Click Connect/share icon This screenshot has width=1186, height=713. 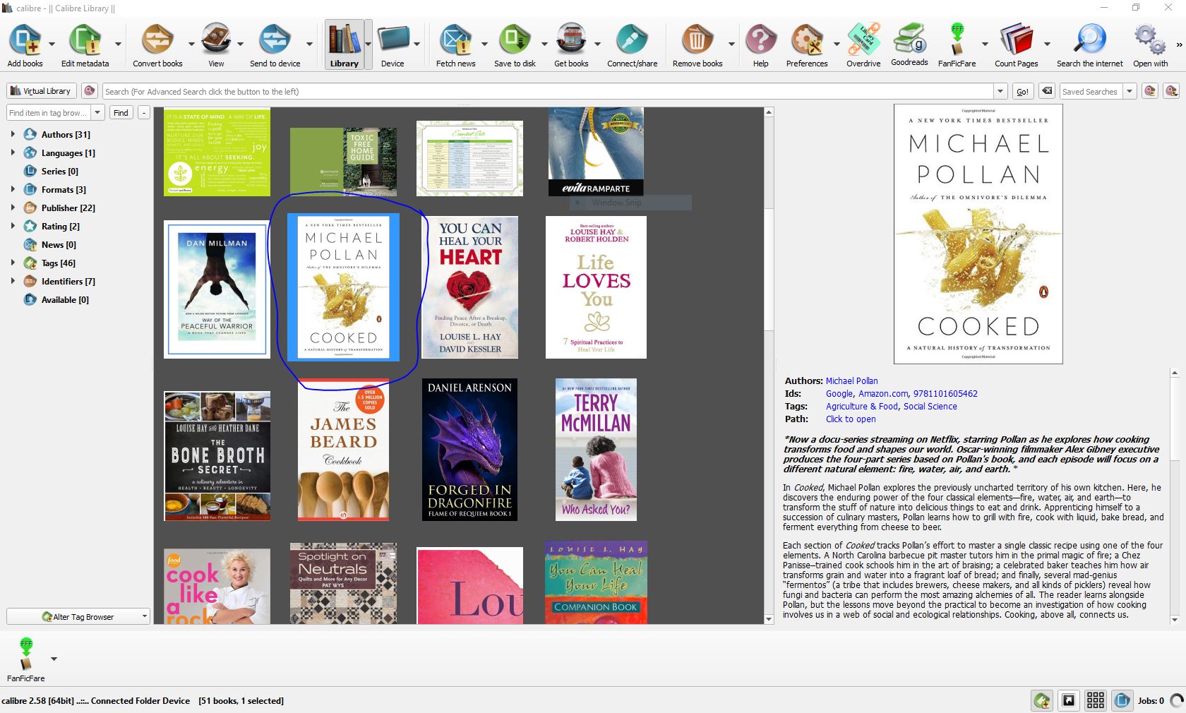click(632, 40)
